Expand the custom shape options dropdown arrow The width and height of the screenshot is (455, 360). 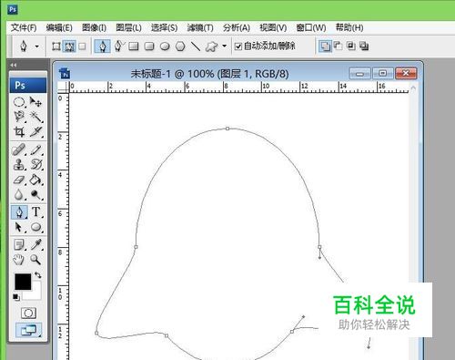224,46
